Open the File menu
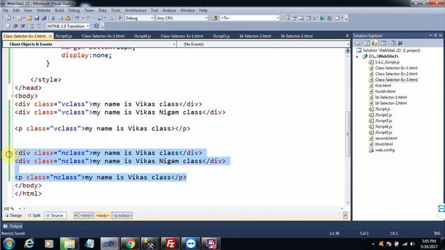Screen dimensions: 445x250 pyautogui.click(x=6, y=10)
